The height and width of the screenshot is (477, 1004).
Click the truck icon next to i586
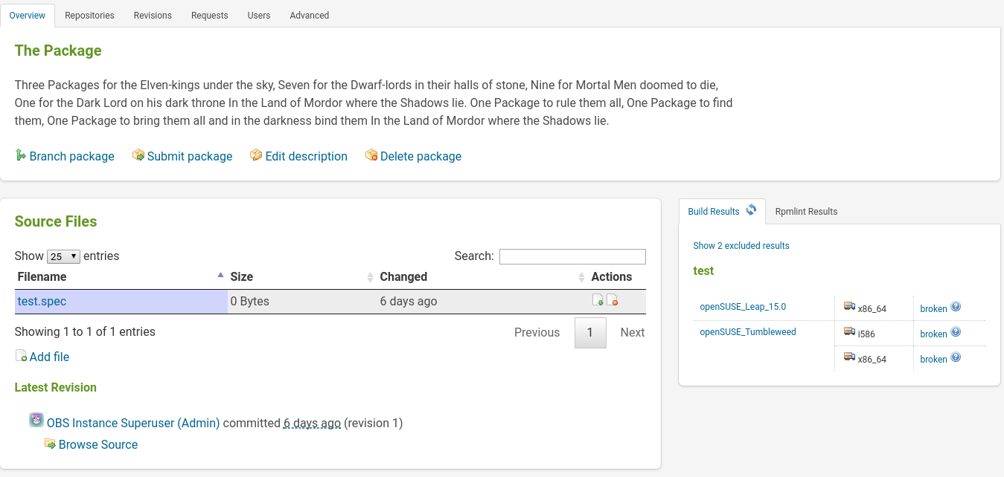(849, 332)
